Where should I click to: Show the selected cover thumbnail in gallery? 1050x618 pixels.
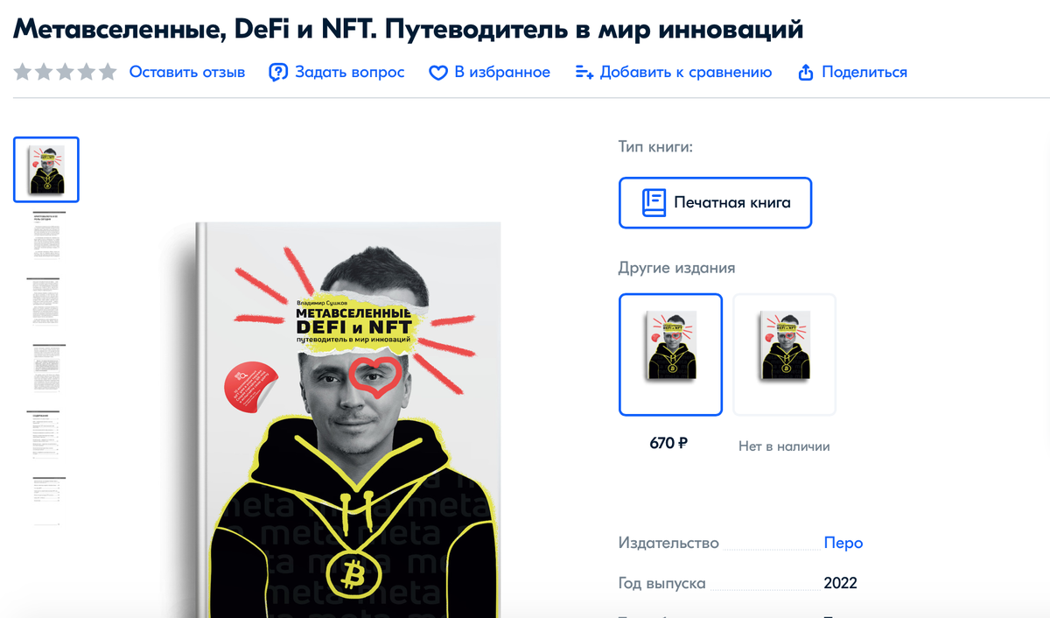46,169
